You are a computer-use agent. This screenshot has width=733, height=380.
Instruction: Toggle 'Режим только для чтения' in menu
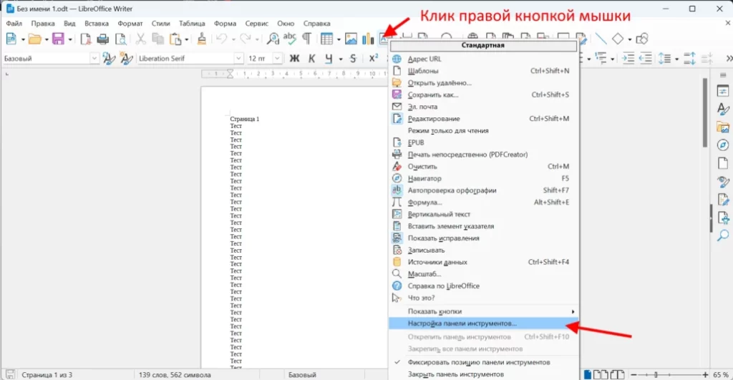click(x=484, y=131)
